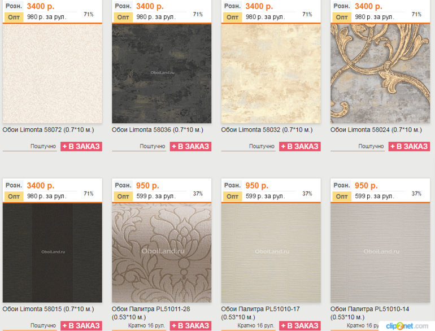View Палитра PL51010-17 wallpaper image
Viewport: 435px width, 331px height.
click(x=271, y=252)
